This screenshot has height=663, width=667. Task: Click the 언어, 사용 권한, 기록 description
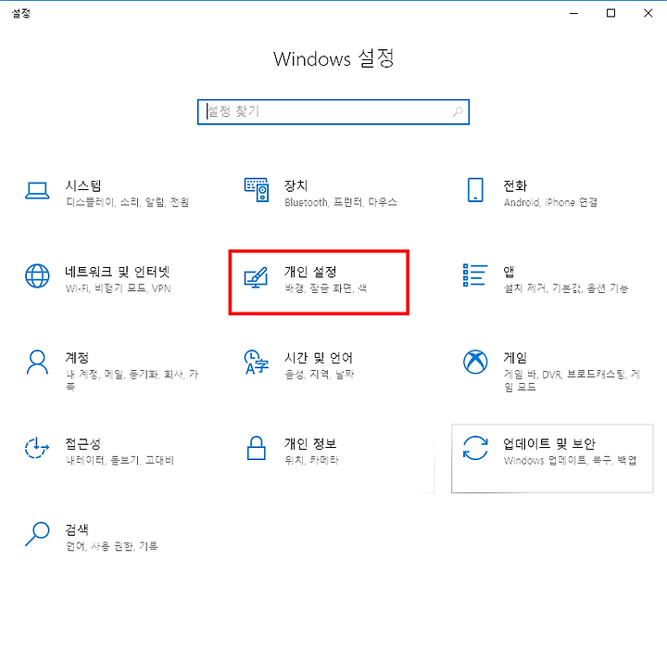[111, 546]
